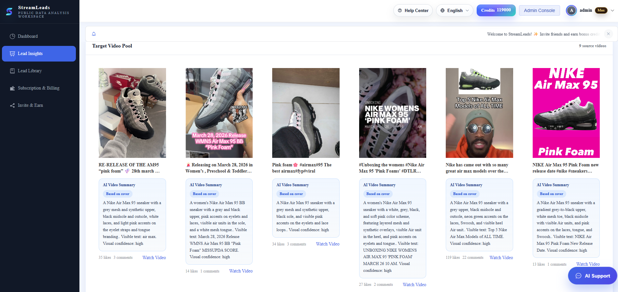Watch Video for Nike has came out card
The height and width of the screenshot is (292, 618).
(x=501, y=257)
